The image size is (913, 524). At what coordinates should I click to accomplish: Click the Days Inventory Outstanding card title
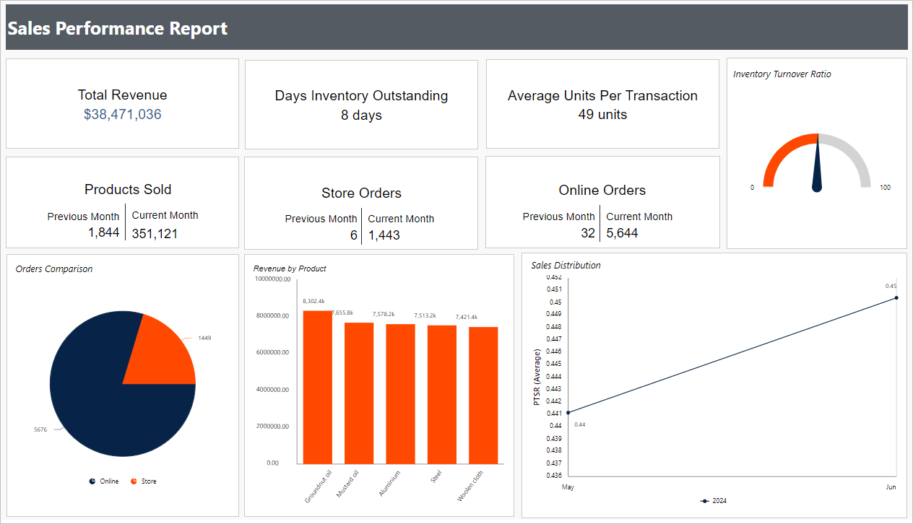click(x=361, y=96)
